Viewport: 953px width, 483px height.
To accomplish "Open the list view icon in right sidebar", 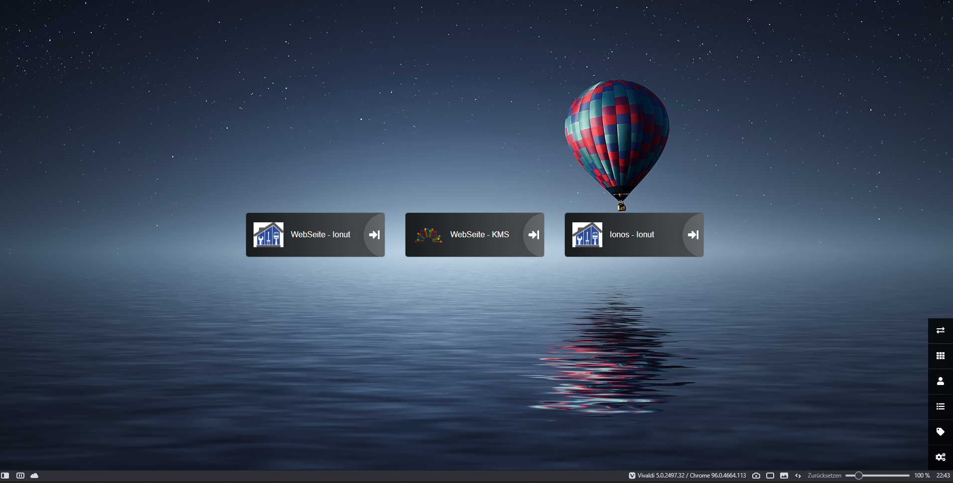I will coord(941,406).
